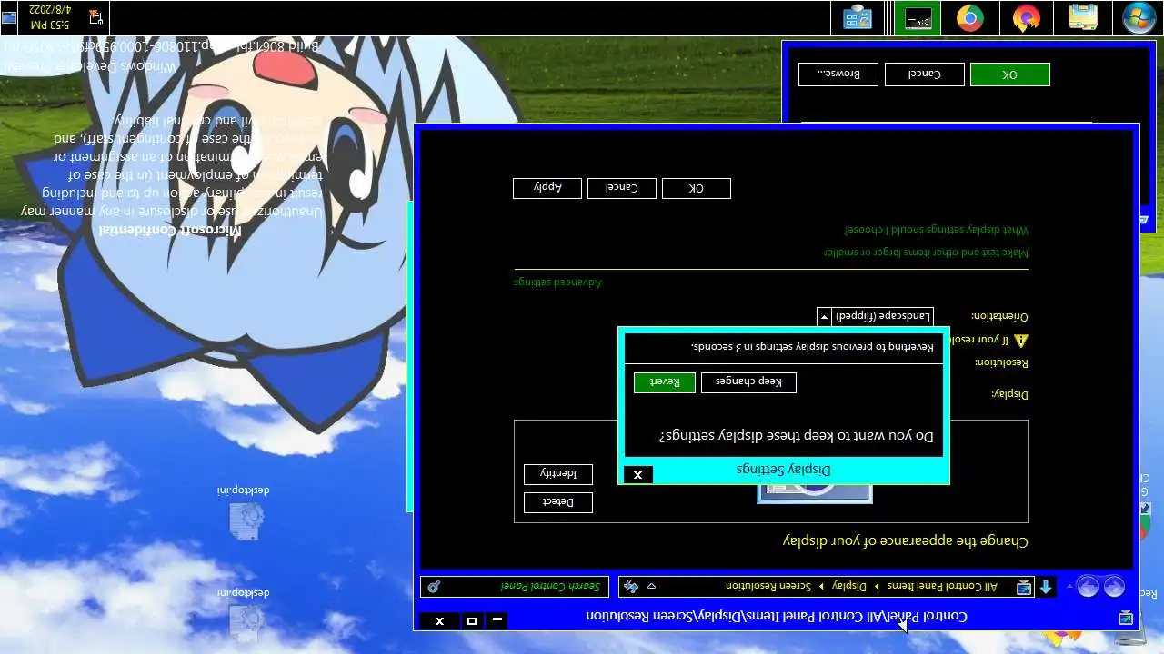Click Revert in Display Settings dialog
Viewport: 1164px width, 654px height.
pos(664,382)
